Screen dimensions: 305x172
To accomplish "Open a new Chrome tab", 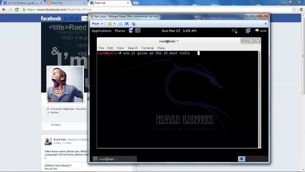I will click(136, 3).
